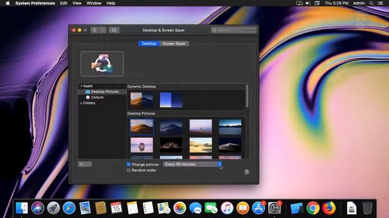Uncheck the Change picture checkbox
Image resolution: width=389 pixels, height=218 pixels.
pos(128,164)
